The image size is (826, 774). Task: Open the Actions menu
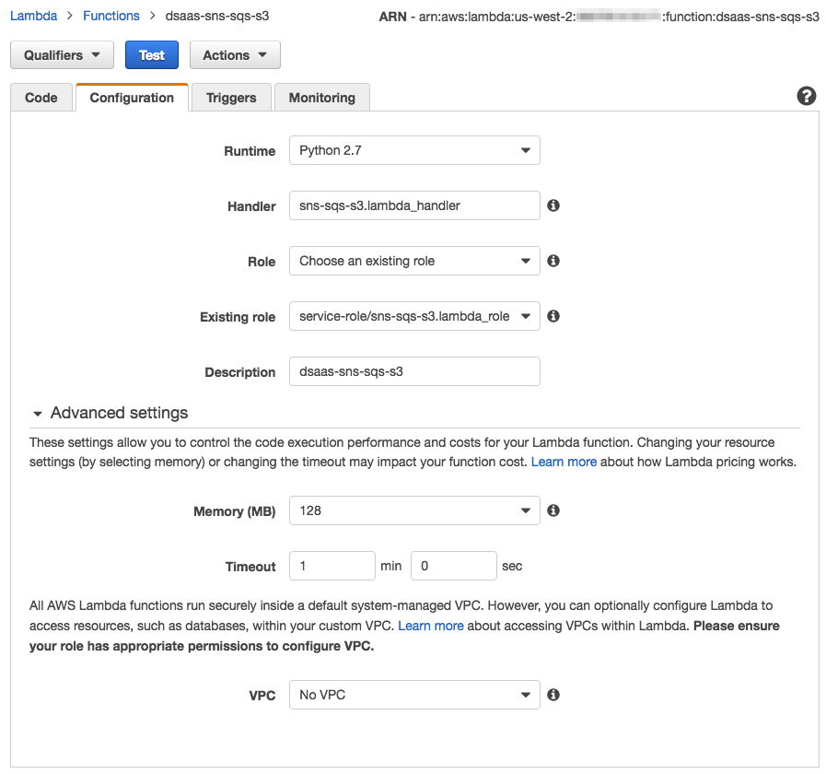click(234, 54)
